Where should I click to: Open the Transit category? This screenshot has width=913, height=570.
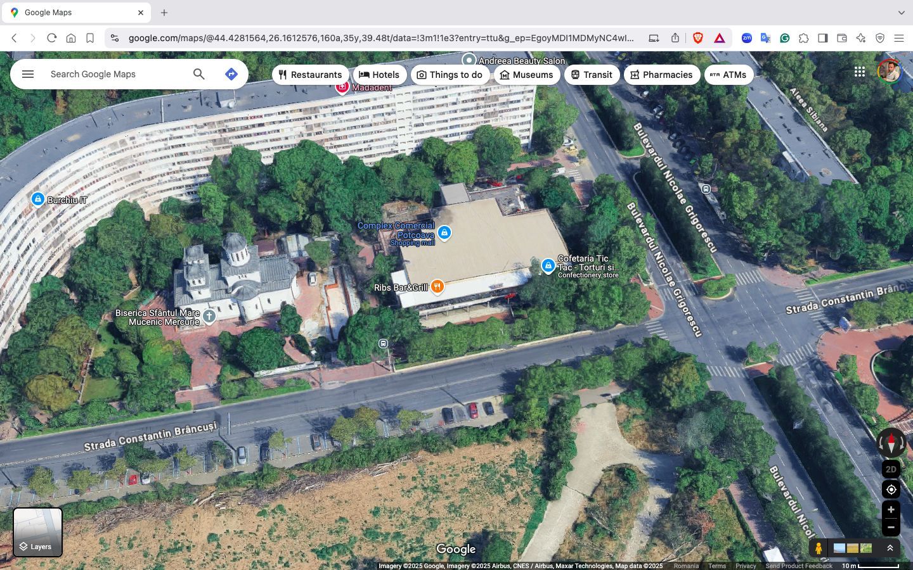coord(592,74)
